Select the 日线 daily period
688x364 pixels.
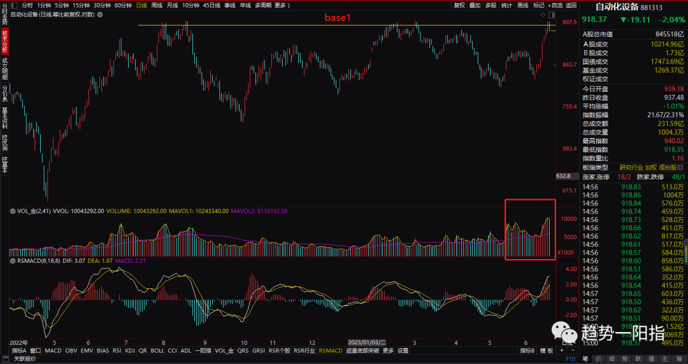point(141,5)
